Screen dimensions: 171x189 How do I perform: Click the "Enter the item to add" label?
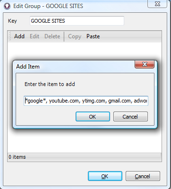[x=50, y=84]
